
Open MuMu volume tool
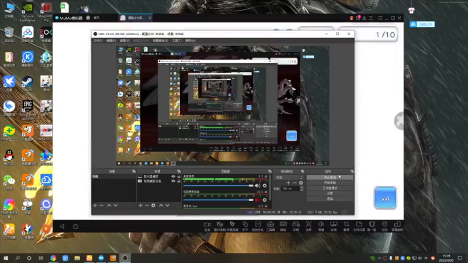pyautogui.click(x=321, y=226)
